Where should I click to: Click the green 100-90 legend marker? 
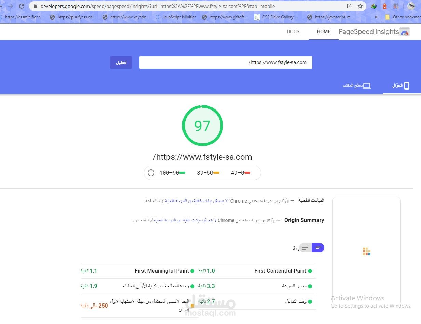click(182, 173)
